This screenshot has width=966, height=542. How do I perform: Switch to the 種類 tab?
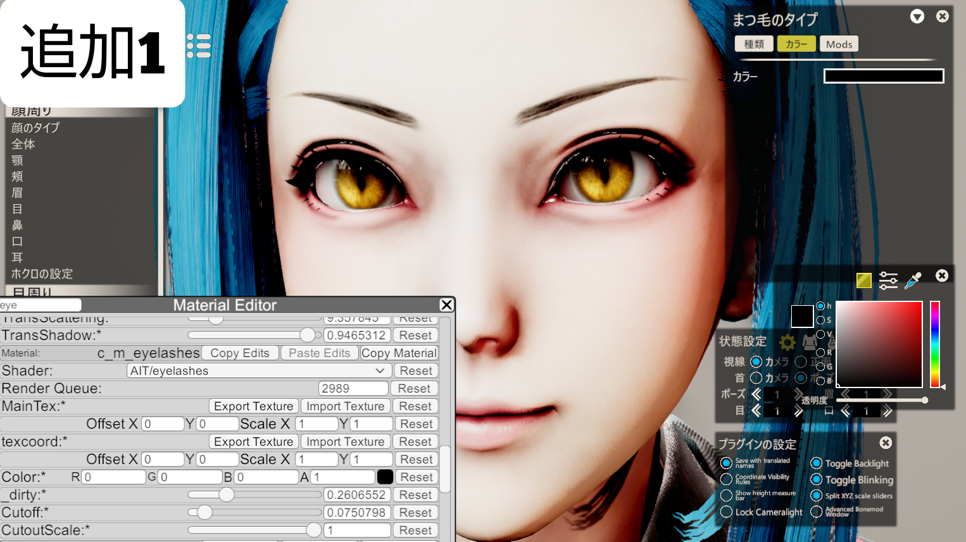coord(754,44)
